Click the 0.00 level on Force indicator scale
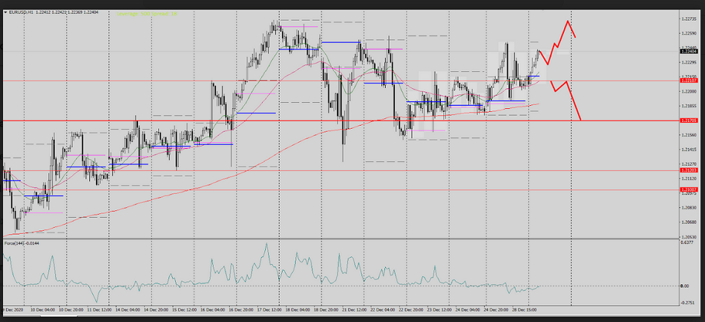Screen dimensions: 705x322 pos(688,286)
